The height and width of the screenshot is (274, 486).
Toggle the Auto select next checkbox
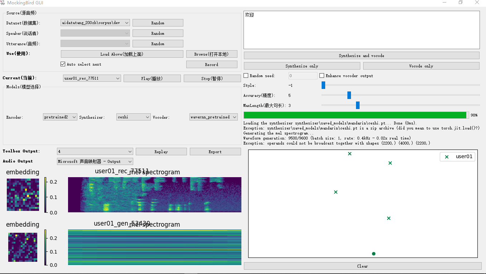[63, 64]
